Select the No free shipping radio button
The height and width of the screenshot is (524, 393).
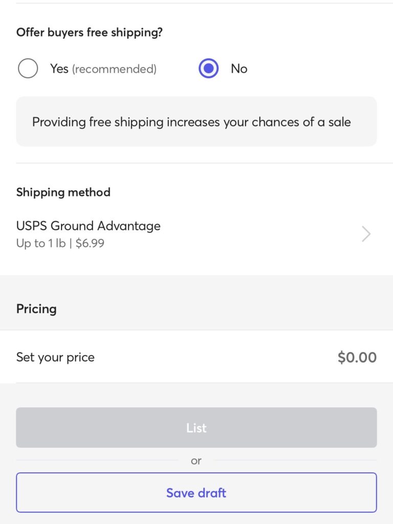(208, 69)
